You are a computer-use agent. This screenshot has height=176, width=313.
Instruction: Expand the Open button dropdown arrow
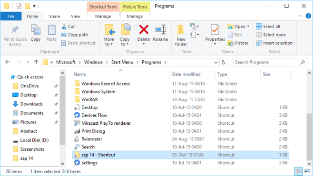coord(248,26)
